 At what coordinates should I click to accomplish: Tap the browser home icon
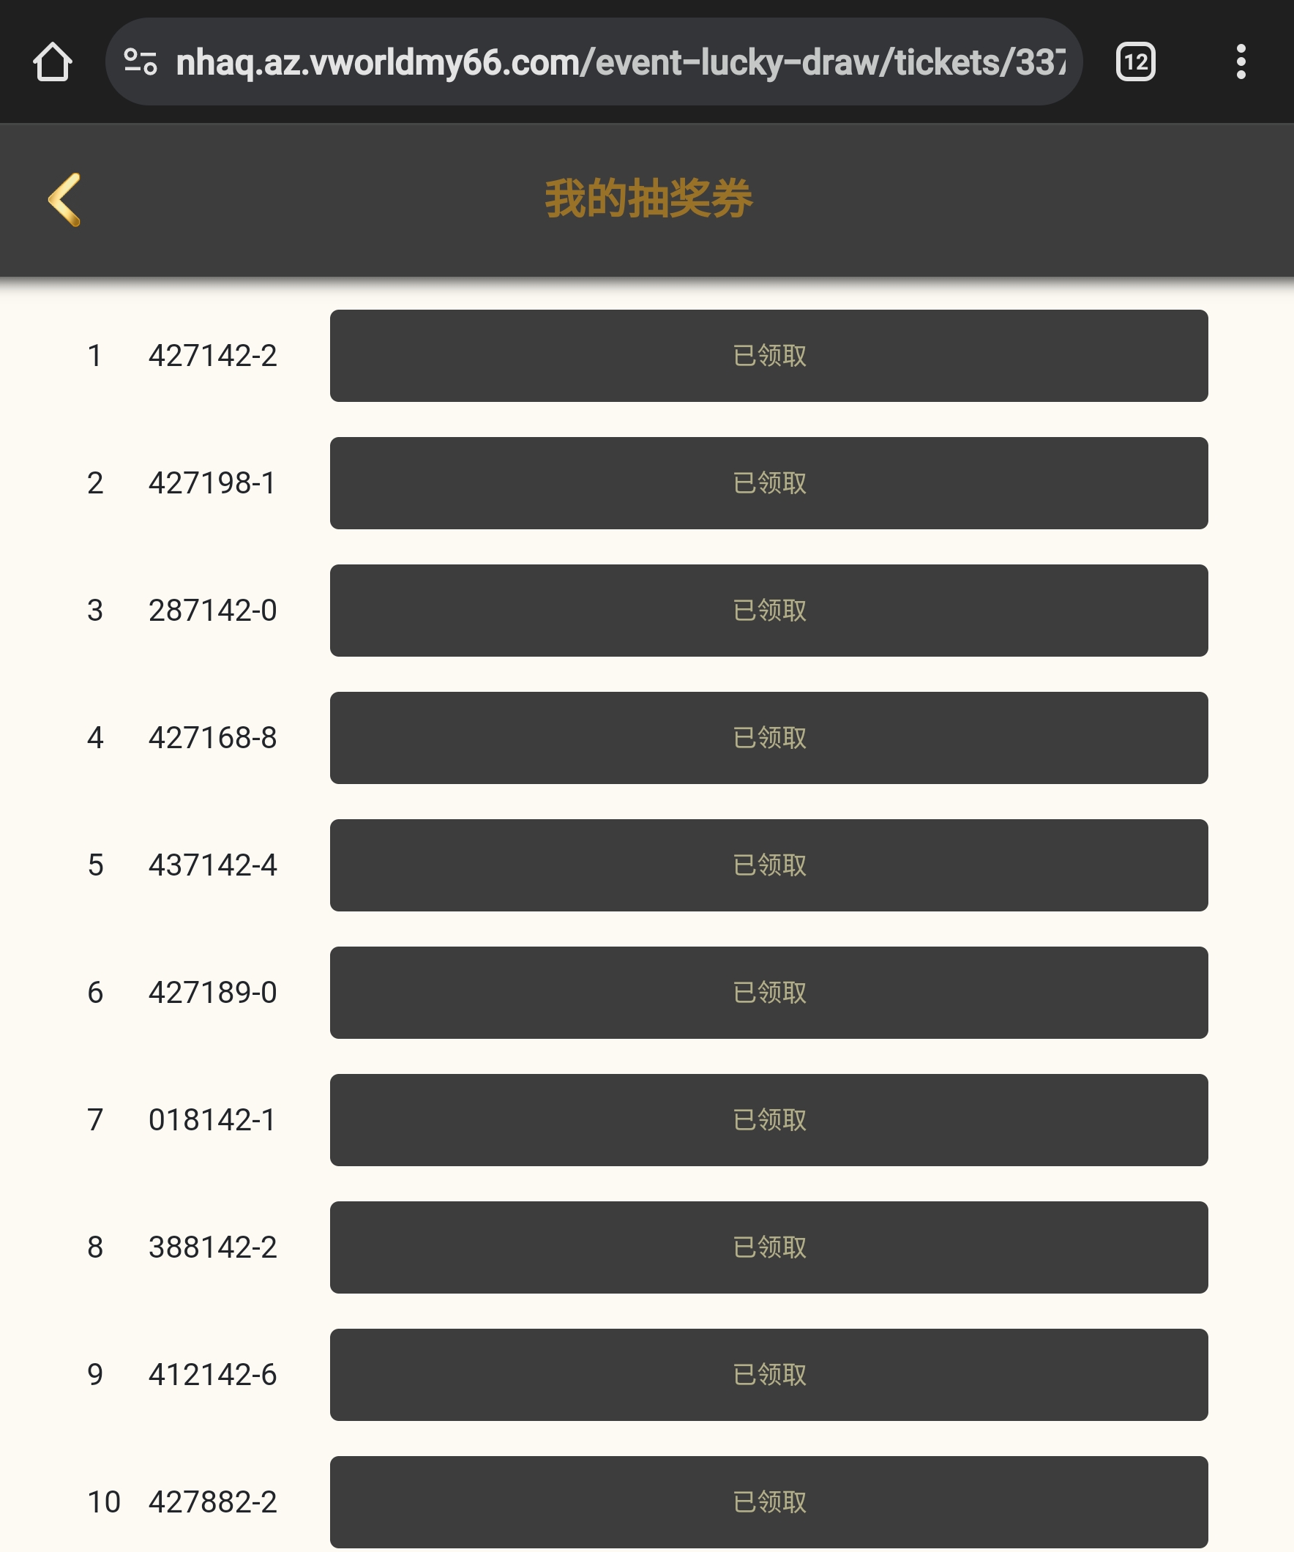point(53,61)
